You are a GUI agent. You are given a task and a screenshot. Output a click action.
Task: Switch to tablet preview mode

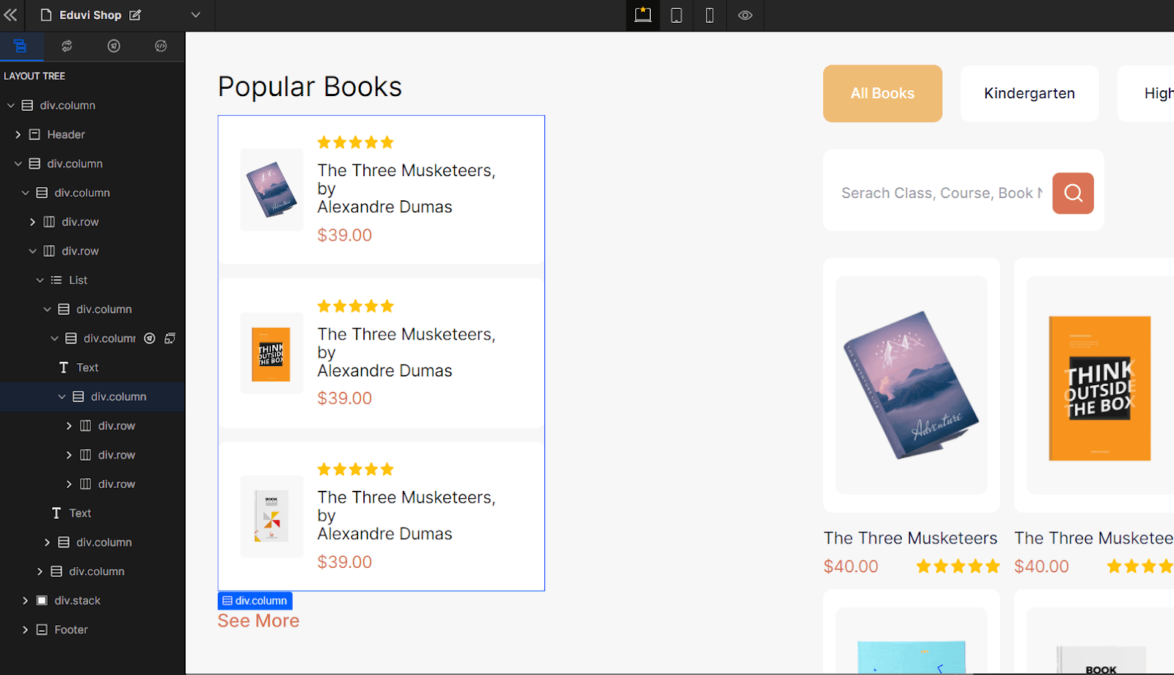coord(676,15)
